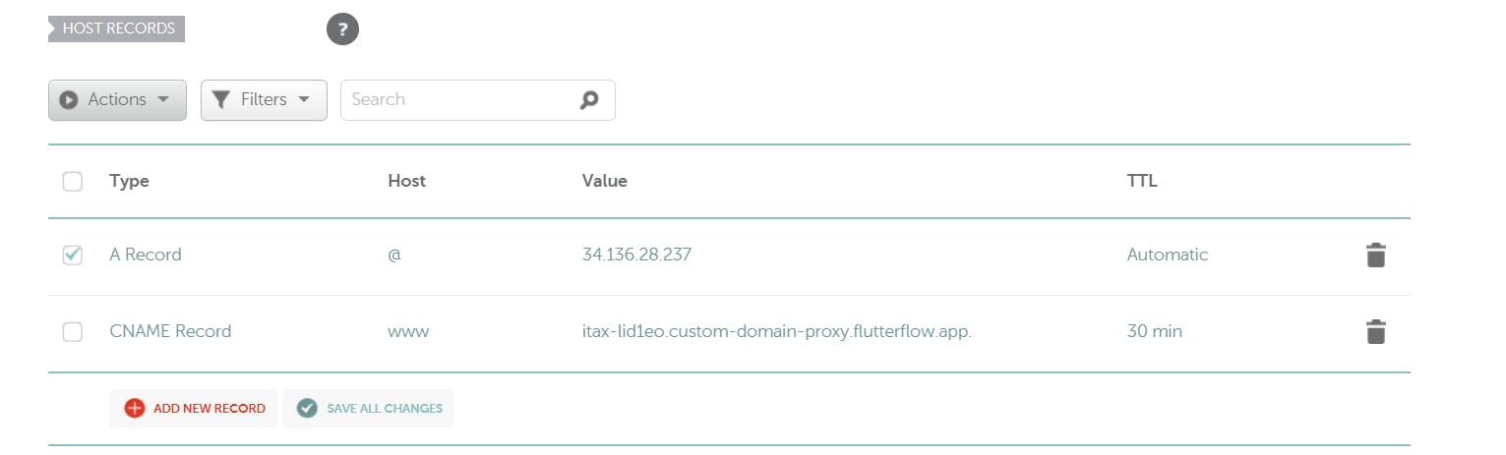Image resolution: width=1506 pixels, height=455 pixels.
Task: Open the Actions dropdown arrow
Action: point(163,100)
